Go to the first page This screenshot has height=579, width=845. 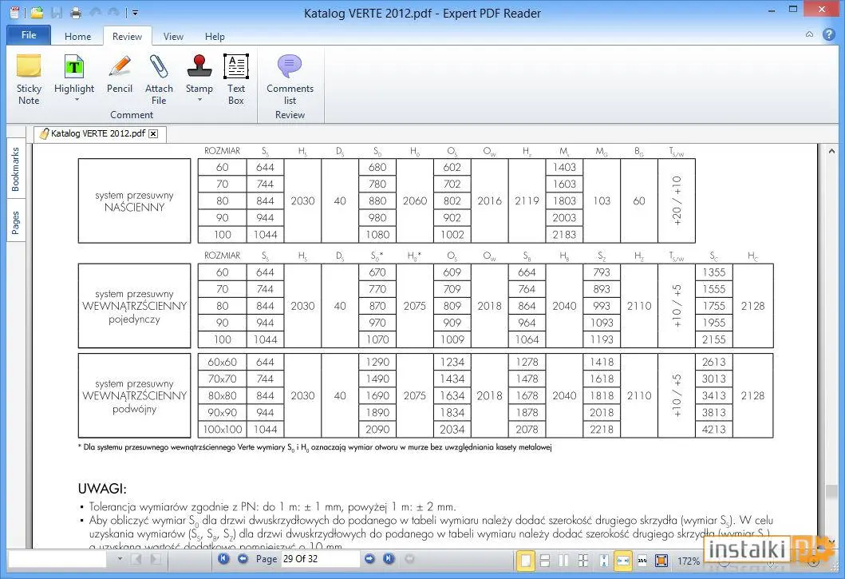click(x=223, y=558)
